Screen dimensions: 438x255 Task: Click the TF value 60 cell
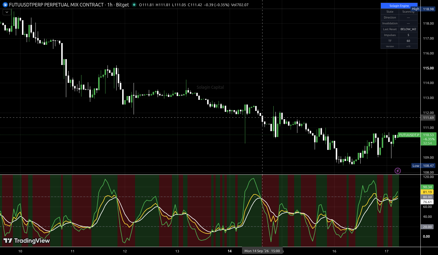click(x=408, y=41)
